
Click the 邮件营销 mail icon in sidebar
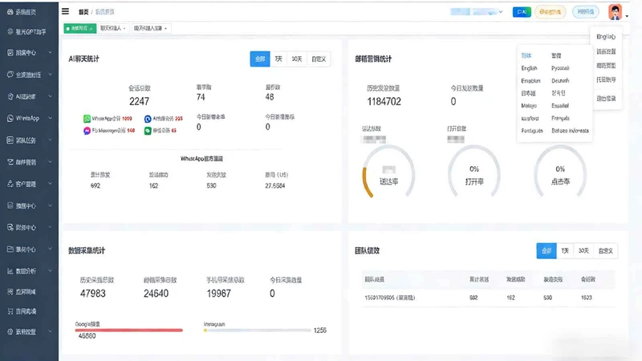[x=10, y=162]
